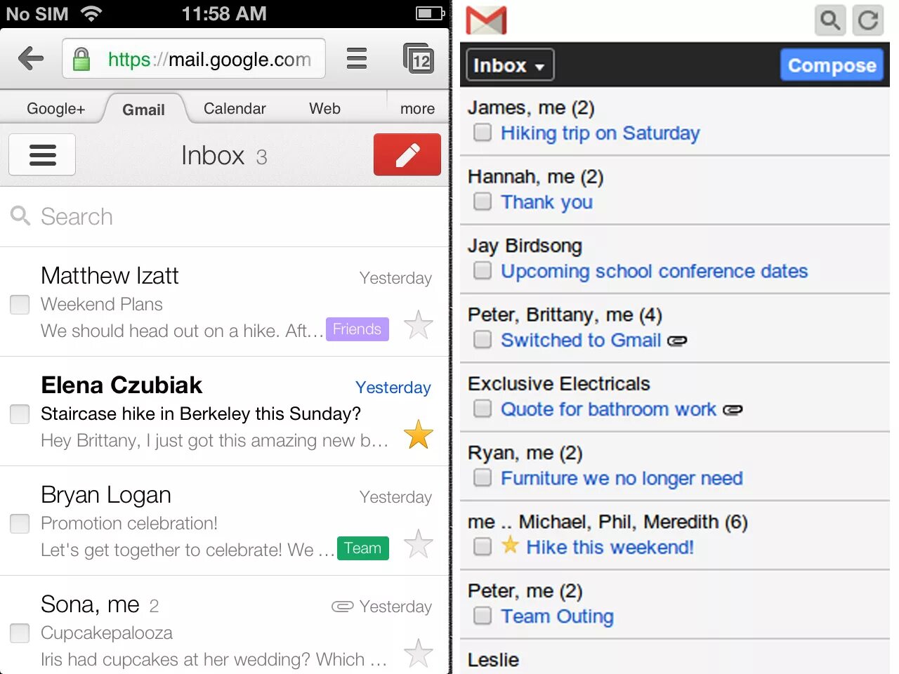Open the Cupcakepalooza subject

107,633
